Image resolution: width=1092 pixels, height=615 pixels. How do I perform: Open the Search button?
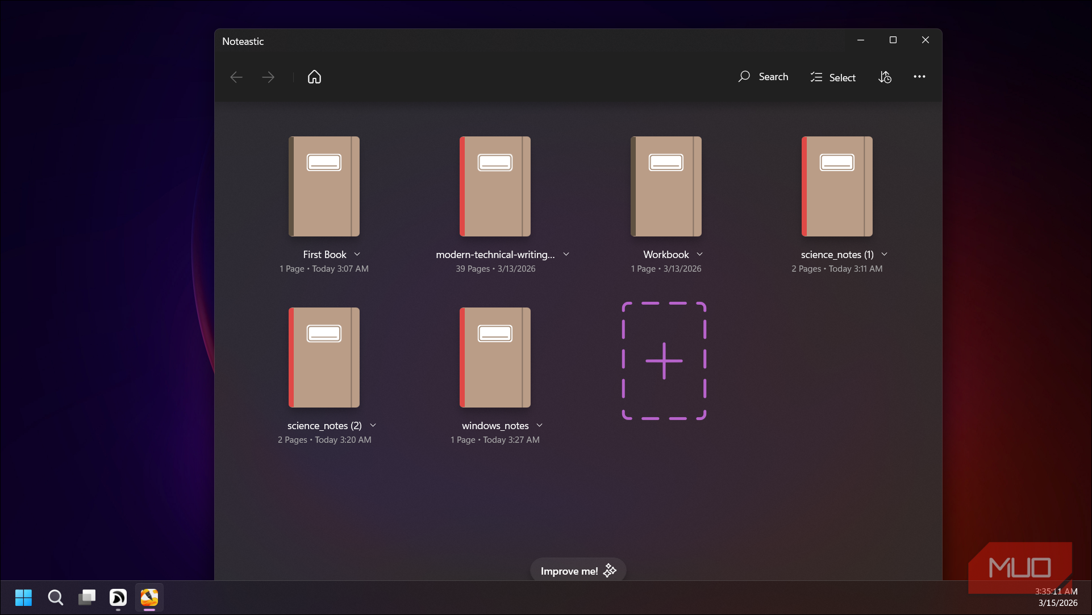click(x=763, y=77)
